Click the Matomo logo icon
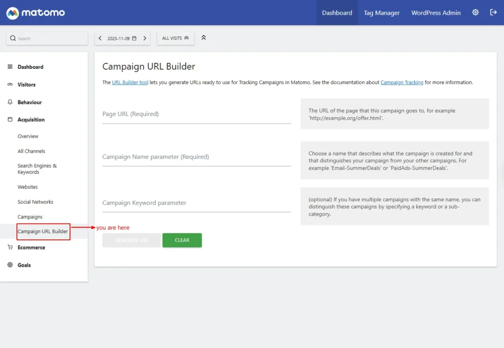 [x=13, y=13]
